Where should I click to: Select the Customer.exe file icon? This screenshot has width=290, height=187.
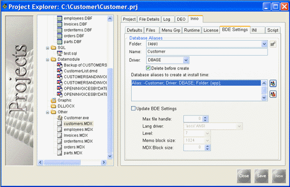click(x=60, y=118)
